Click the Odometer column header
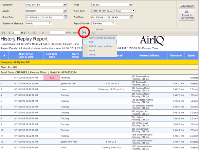Image resolution: width=199 pixels, height=150 pixels. [x=176, y=55]
